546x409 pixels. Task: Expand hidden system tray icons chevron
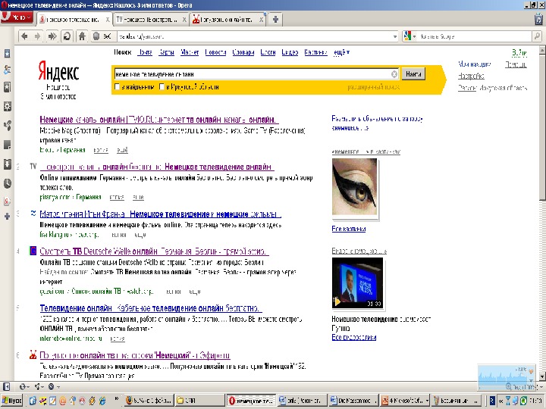tap(500, 401)
